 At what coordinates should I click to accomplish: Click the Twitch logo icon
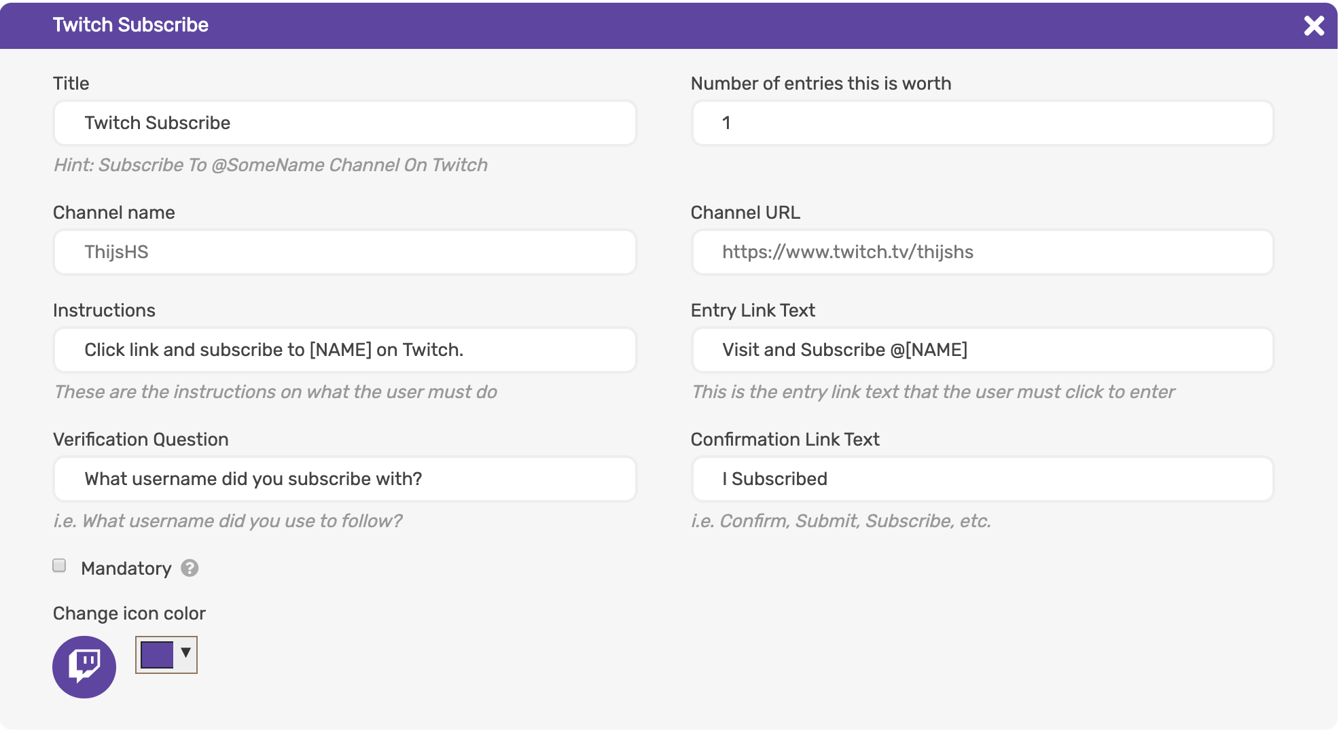point(84,666)
